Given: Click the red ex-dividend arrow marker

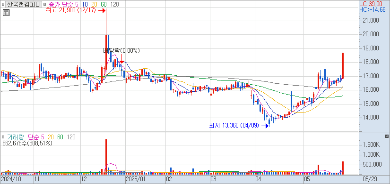Looking at the screenshot, I should point(121,59).
